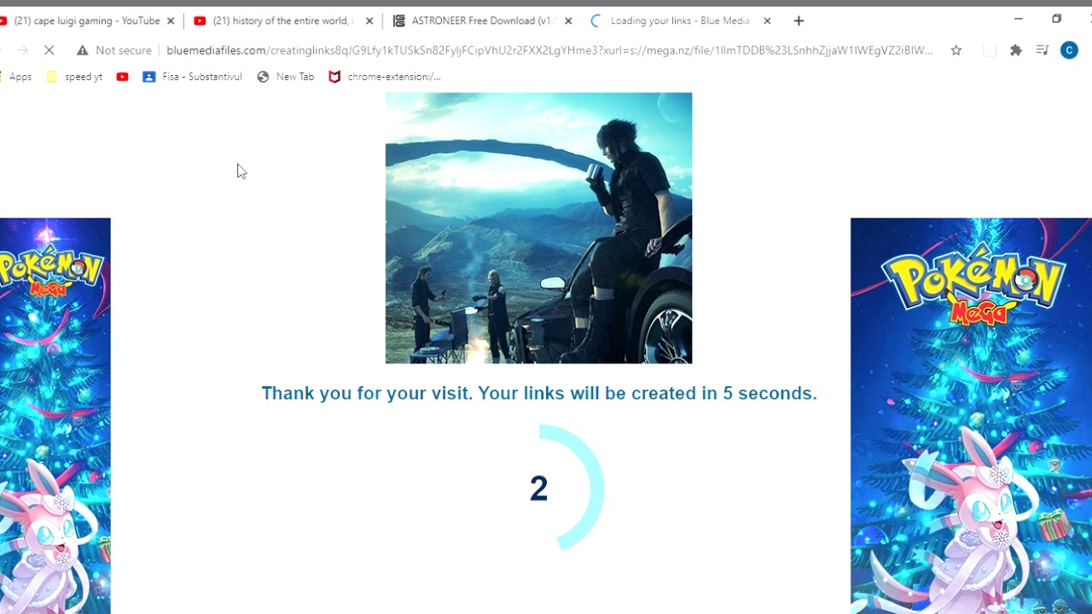Stop loading the page
This screenshot has width=1092, height=614.
click(x=49, y=50)
